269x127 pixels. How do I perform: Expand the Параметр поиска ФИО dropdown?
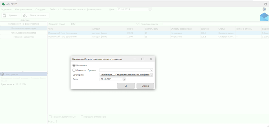tap(137, 24)
